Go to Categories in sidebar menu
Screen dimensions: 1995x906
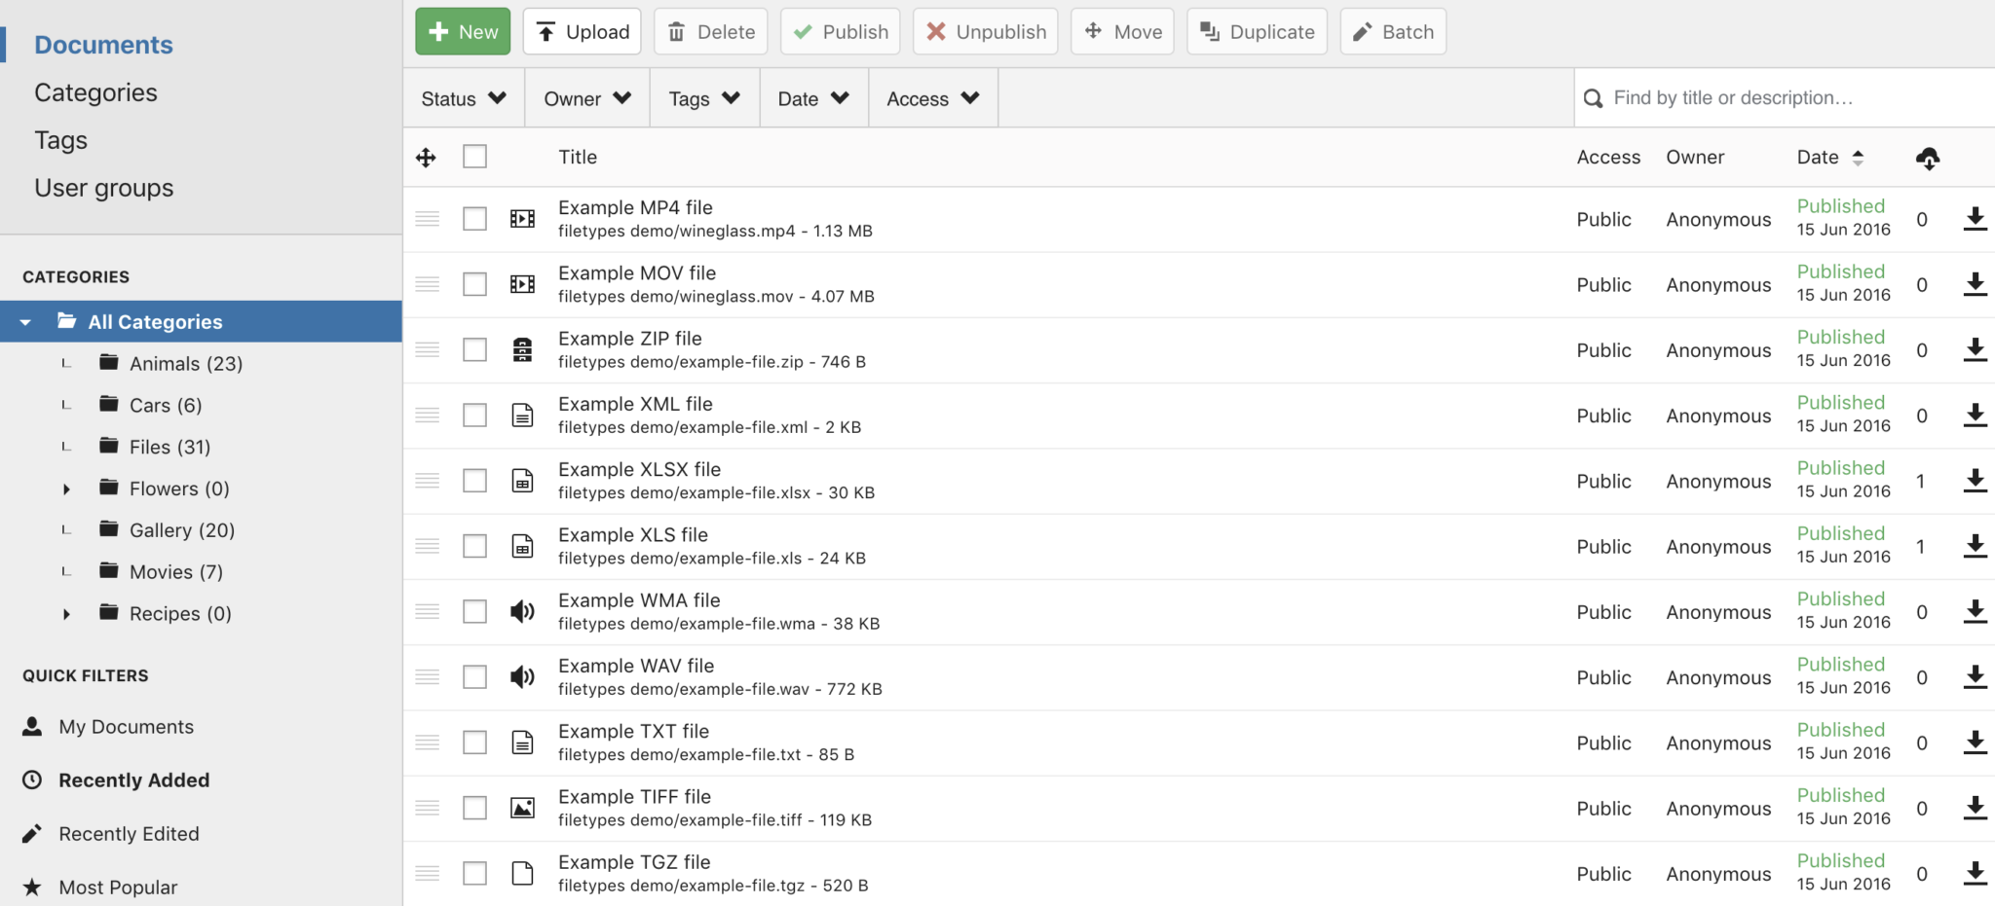coord(95,92)
